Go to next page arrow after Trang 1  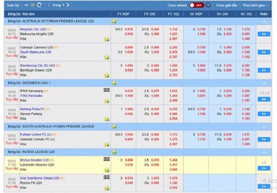click(68, 5)
